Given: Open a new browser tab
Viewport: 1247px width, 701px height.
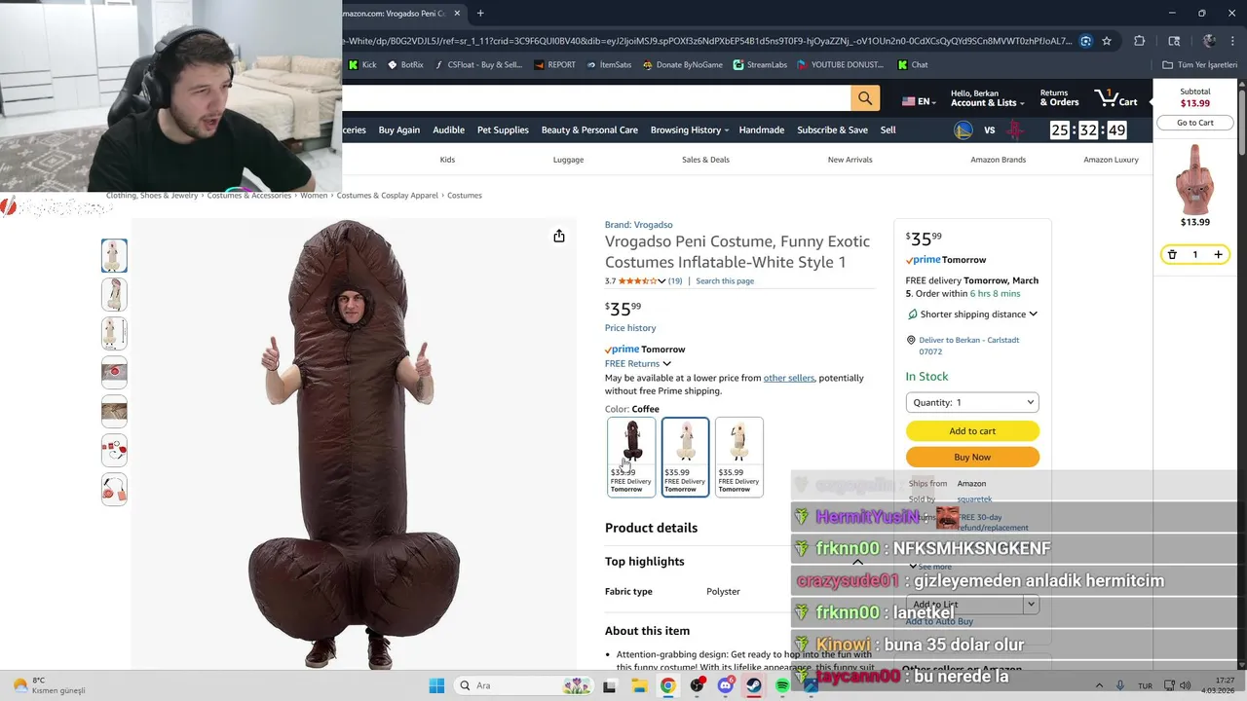Looking at the screenshot, I should click(480, 13).
